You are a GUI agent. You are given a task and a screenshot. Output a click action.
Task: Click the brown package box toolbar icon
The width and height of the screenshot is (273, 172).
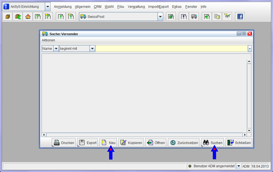pyautogui.click(x=8, y=17)
